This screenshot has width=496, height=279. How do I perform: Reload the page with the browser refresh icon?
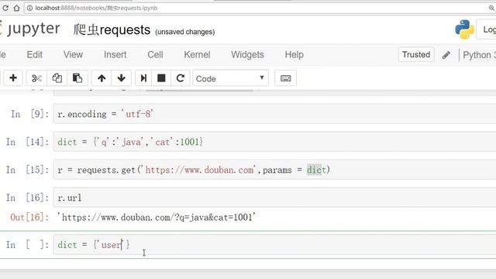(5, 8)
